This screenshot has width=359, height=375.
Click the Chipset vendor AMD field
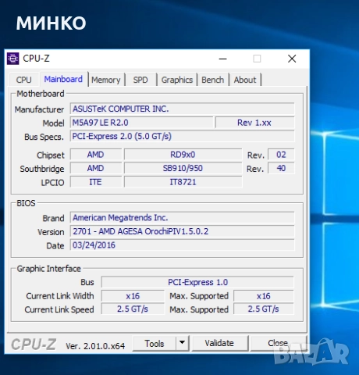[x=96, y=155]
